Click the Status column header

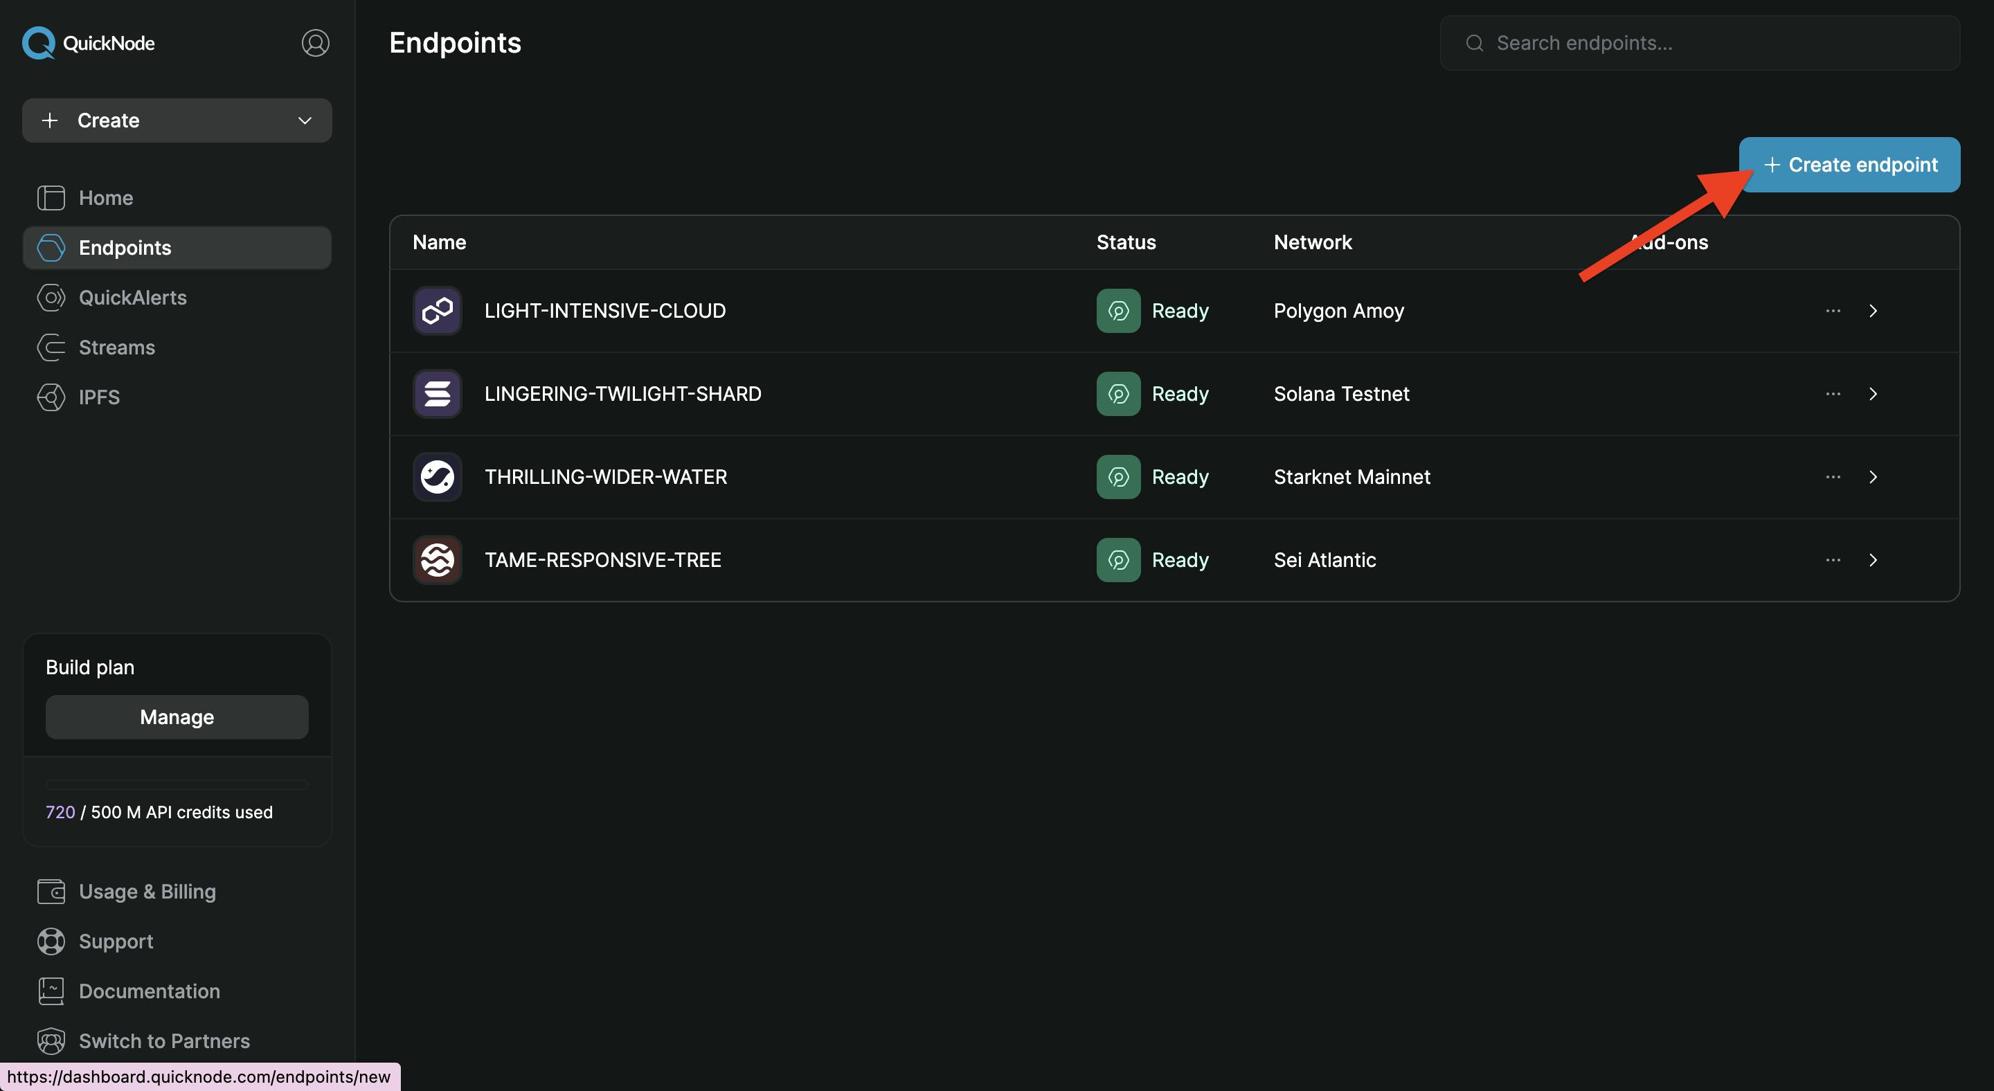[x=1126, y=242]
